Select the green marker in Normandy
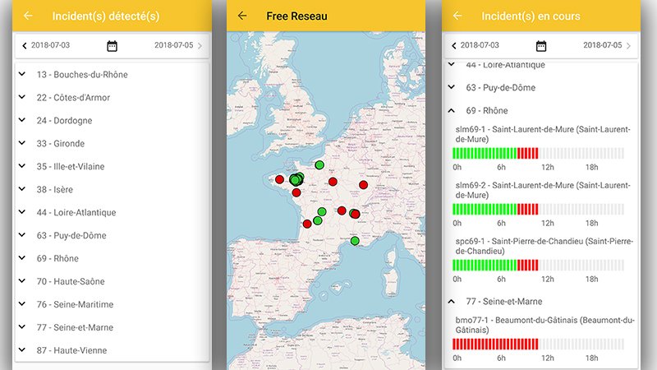Image resolution: width=657 pixels, height=370 pixels. click(x=319, y=165)
